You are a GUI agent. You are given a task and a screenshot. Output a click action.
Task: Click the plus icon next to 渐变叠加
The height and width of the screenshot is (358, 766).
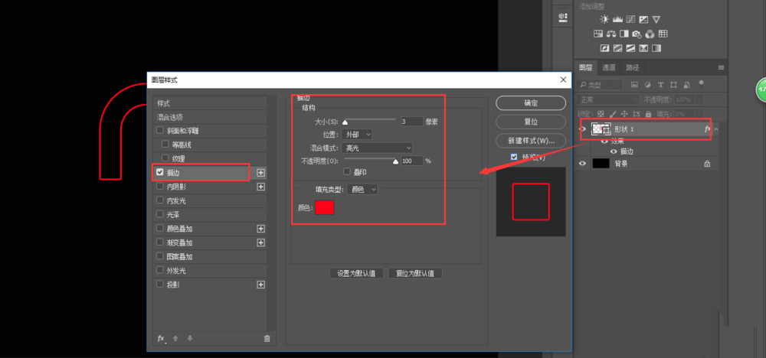261,242
